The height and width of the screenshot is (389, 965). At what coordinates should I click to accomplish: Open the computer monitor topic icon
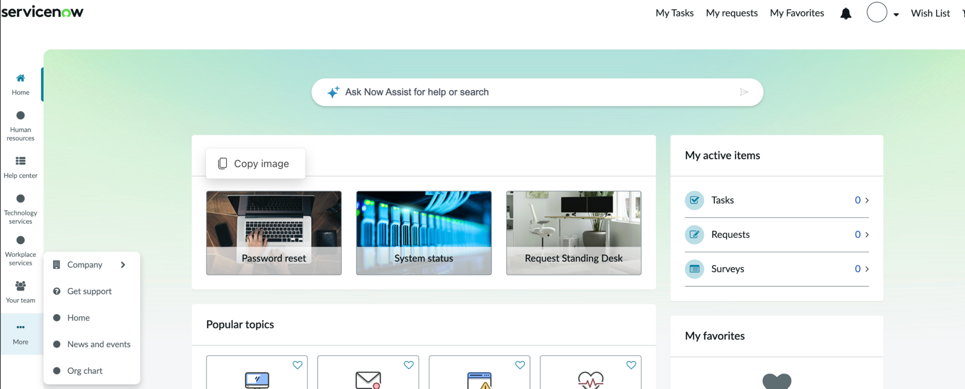257,380
